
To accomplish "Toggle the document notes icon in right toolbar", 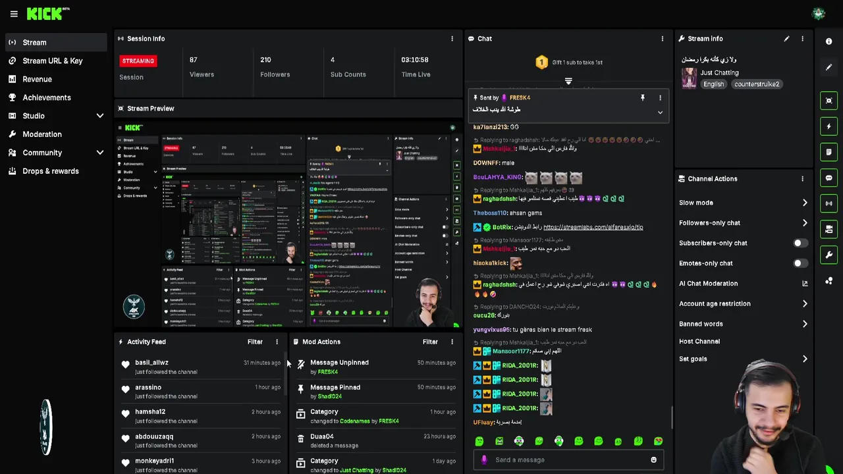I will (x=829, y=152).
